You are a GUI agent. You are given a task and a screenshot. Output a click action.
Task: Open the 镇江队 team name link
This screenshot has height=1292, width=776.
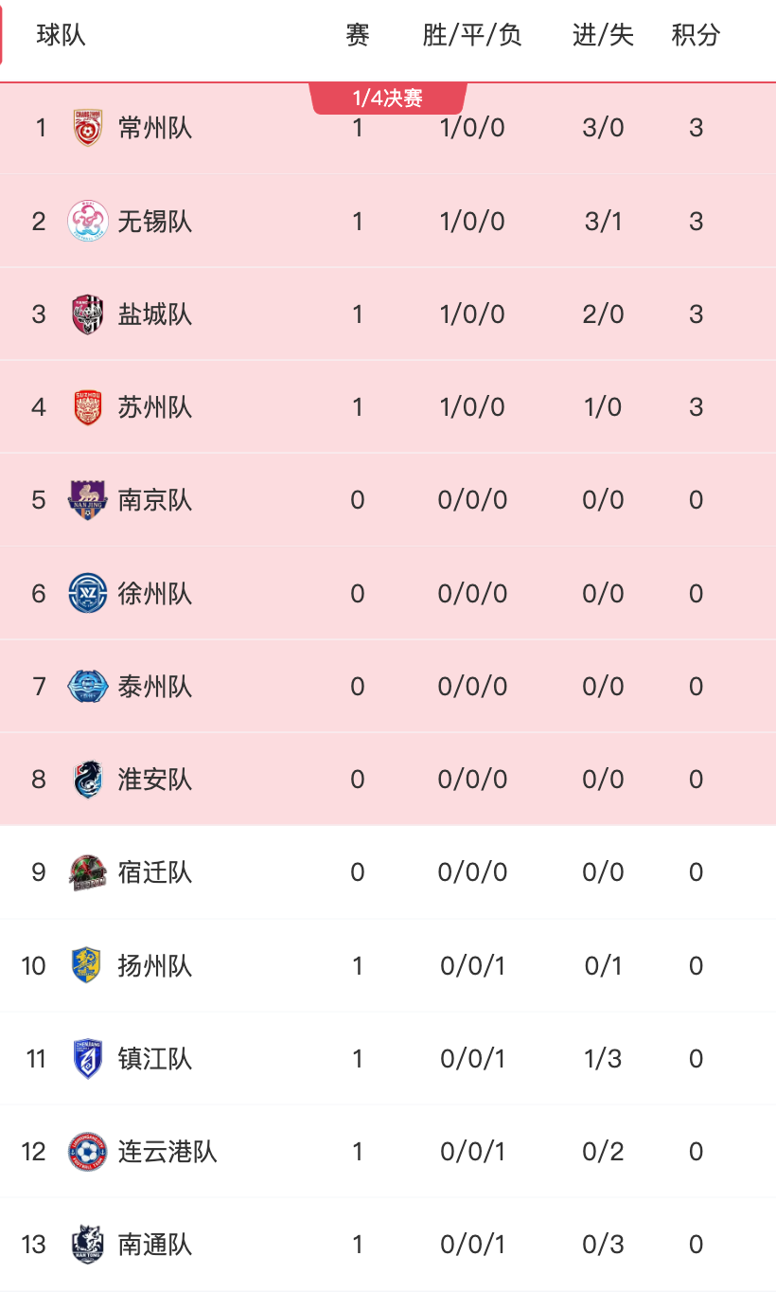coord(155,1058)
